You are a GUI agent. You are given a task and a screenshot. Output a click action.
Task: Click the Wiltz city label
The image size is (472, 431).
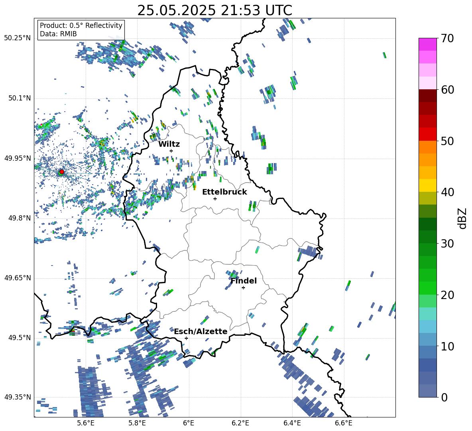[x=169, y=144]
